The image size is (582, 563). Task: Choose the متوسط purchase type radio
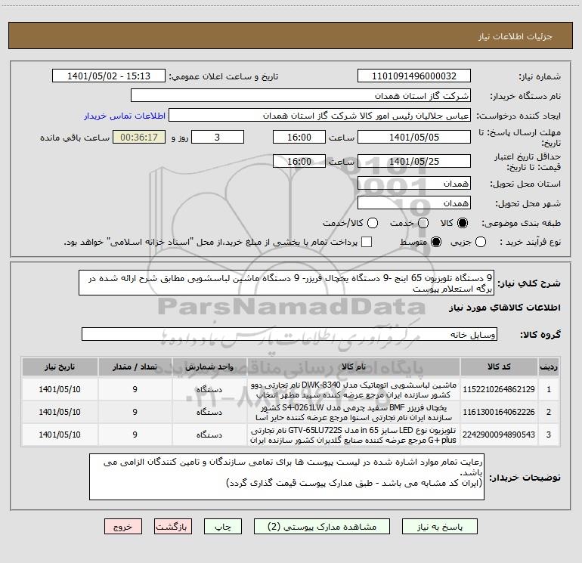point(436,242)
